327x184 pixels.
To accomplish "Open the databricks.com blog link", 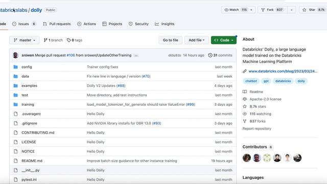I will pyautogui.click(x=283, y=71).
